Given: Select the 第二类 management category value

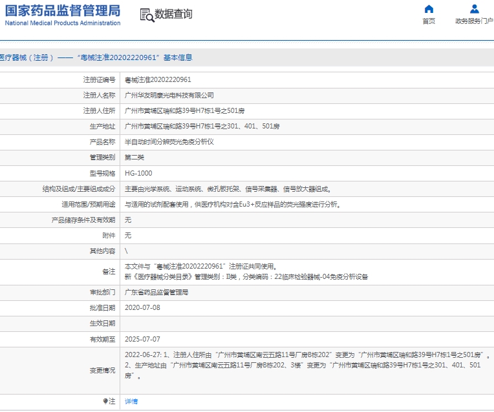Looking at the screenshot, I should click(134, 158).
